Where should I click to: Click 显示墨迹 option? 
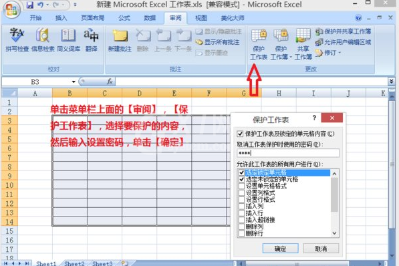point(212,53)
